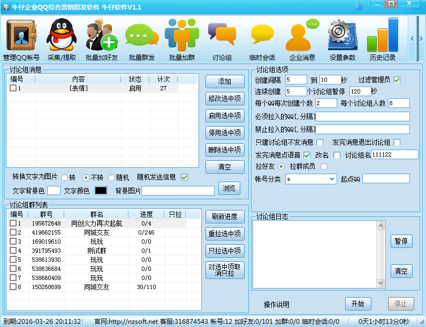This screenshot has width=426, height=327.
Task: Click the 开始 button
Action: 358,303
